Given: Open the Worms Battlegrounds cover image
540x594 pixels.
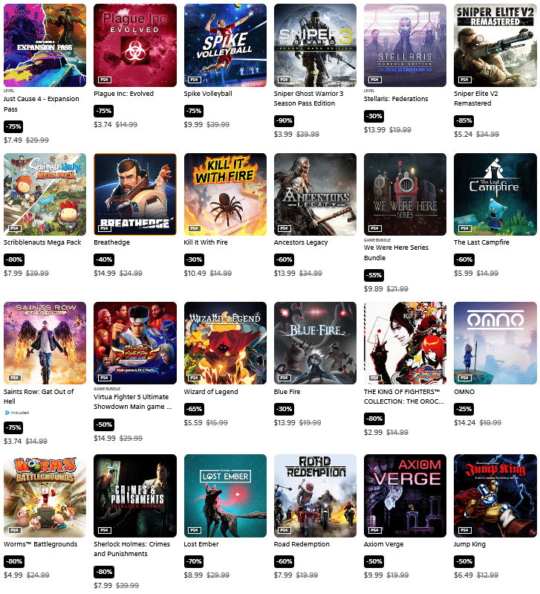Looking at the screenshot, I should pyautogui.click(x=45, y=496).
